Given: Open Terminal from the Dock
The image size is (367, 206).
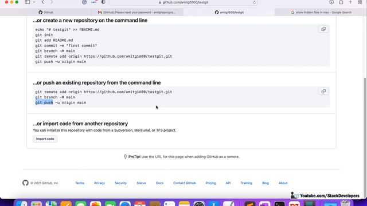Looking at the screenshot, I should [x=280, y=204].
